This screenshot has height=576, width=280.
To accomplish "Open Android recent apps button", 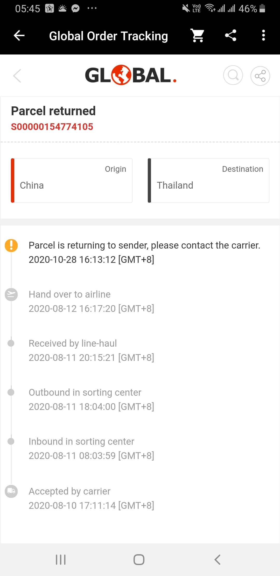I will pyautogui.click(x=61, y=560).
